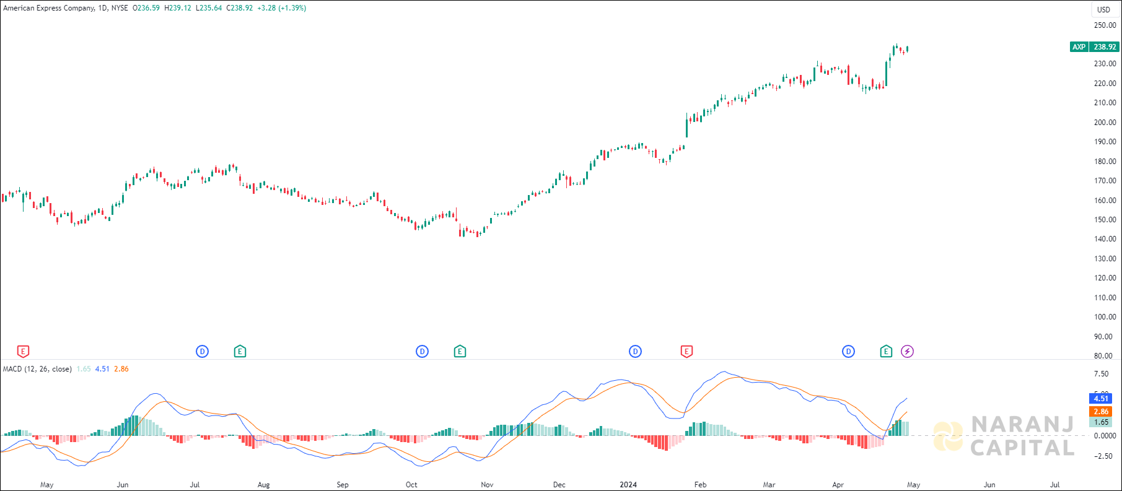Open the green earnings marker in late July 2023
The image size is (1122, 491).
tap(240, 352)
